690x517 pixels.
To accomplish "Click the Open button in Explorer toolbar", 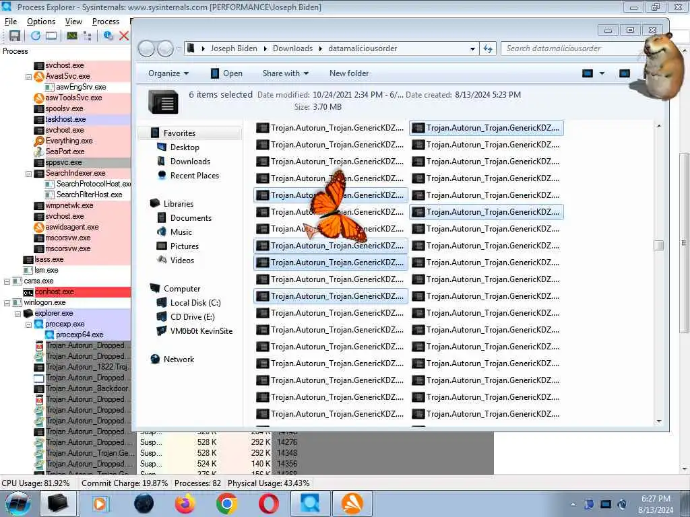I will pyautogui.click(x=226, y=73).
